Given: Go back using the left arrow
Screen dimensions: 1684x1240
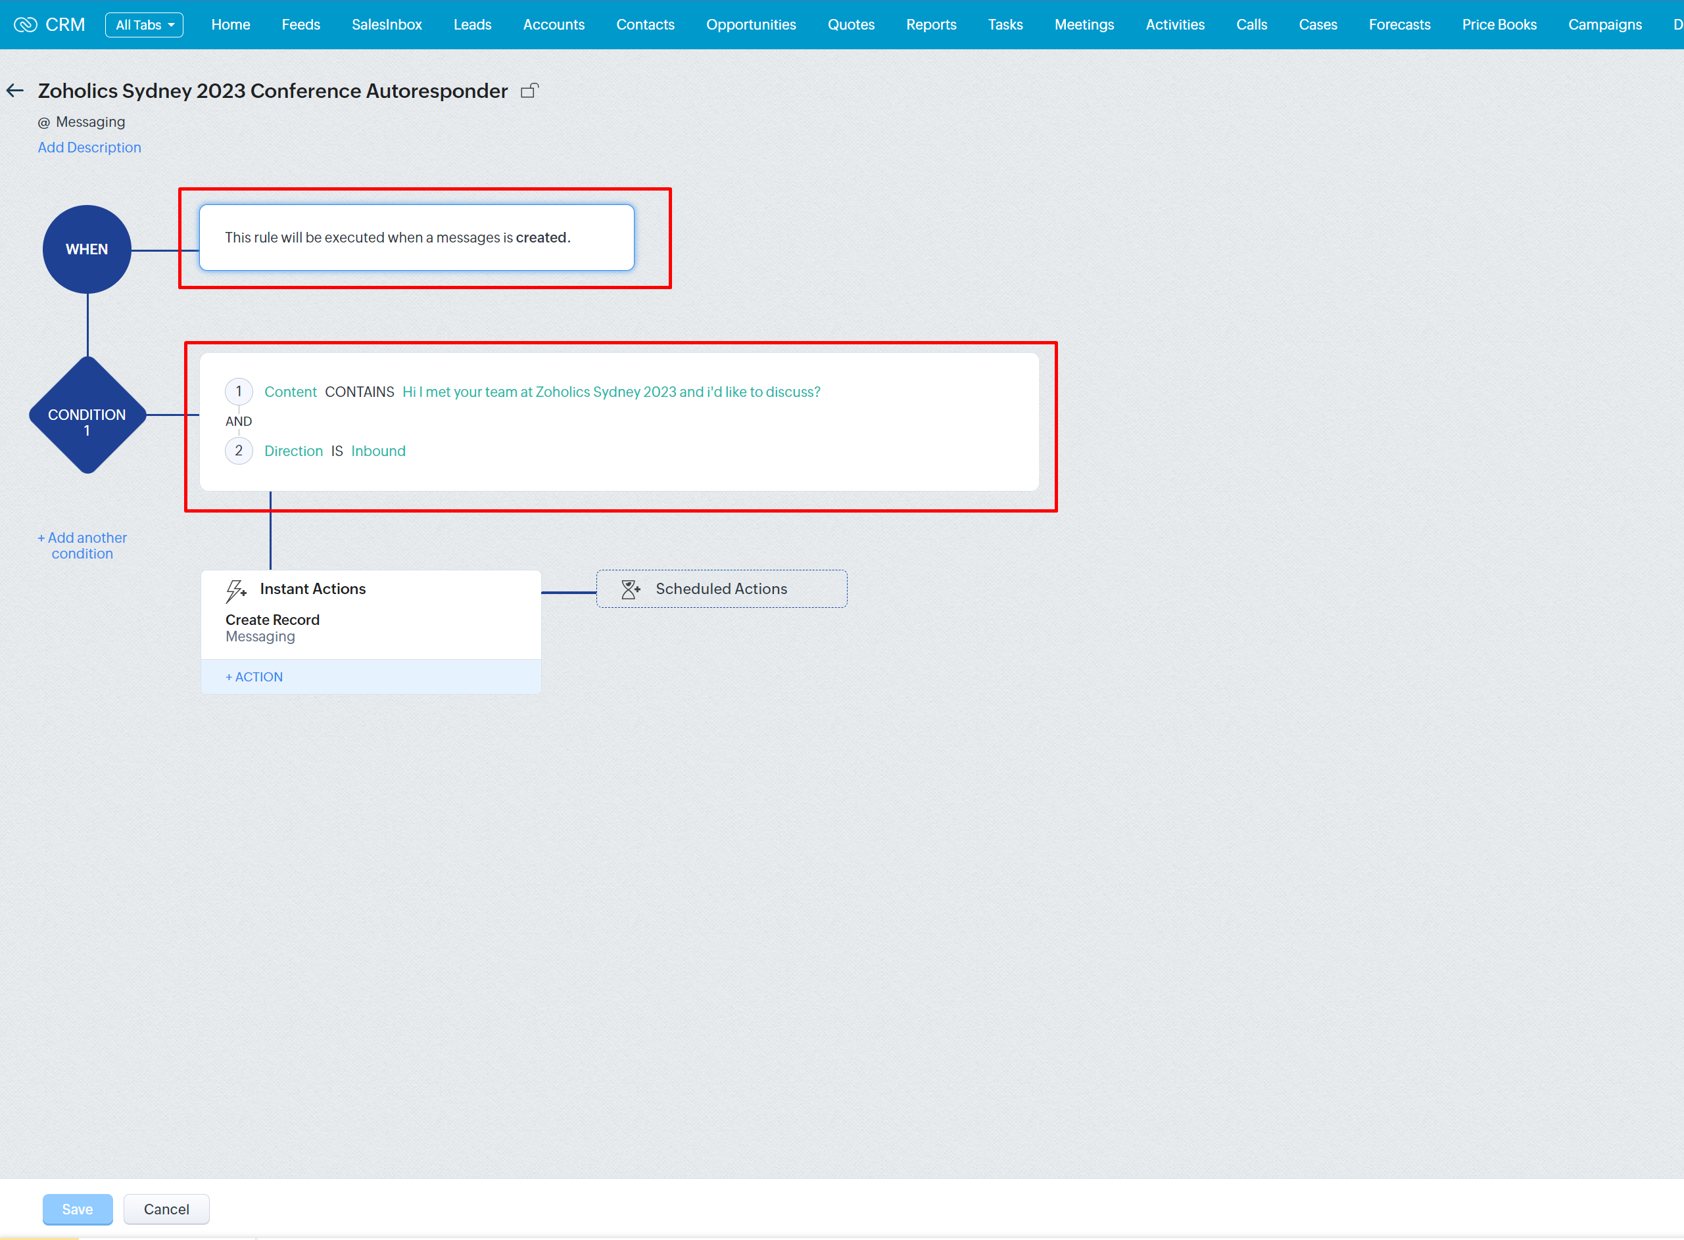Looking at the screenshot, I should (15, 91).
